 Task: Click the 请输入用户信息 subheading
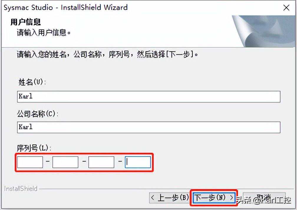click(x=44, y=33)
